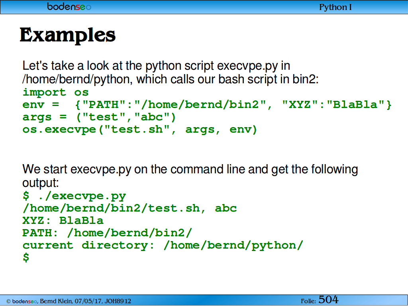The width and height of the screenshot is (408, 306).
Task: Click the footer copyright 'Bernd Klein, 07/05/17'
Action: (x=69, y=301)
